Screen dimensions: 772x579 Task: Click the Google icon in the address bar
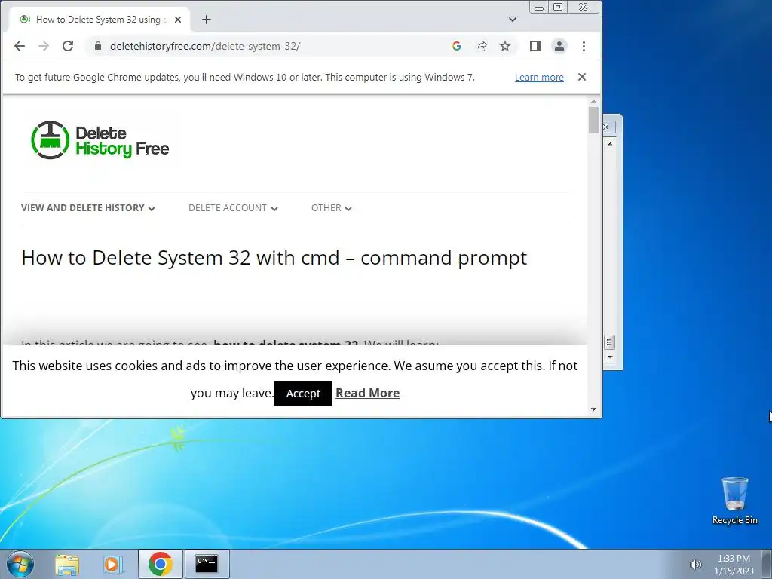[x=456, y=46]
